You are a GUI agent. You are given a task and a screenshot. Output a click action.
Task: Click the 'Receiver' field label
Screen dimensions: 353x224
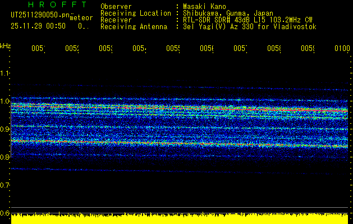tap(116, 20)
